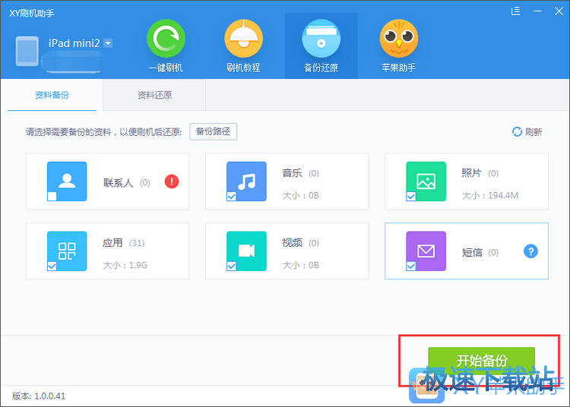Expand the iPad mini2 device dropdown
Image resolution: width=570 pixels, height=407 pixels.
tap(108, 43)
